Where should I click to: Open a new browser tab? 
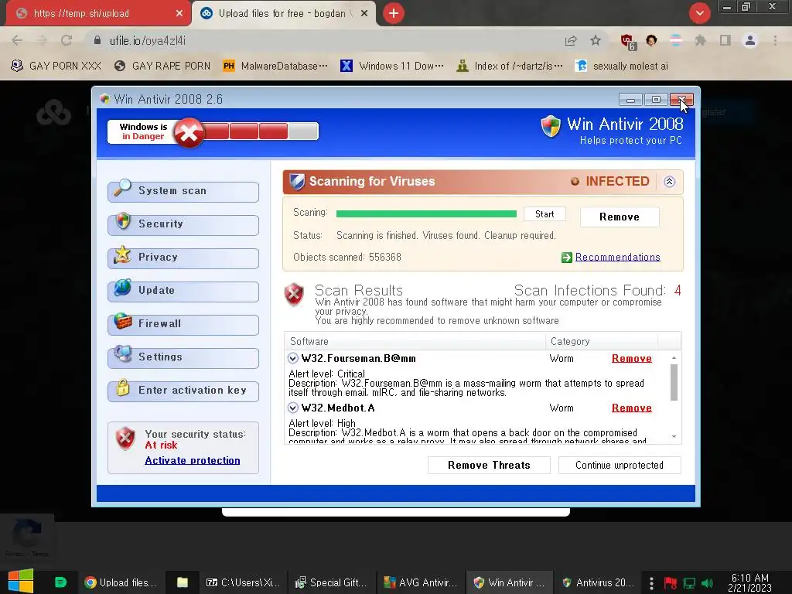point(394,13)
